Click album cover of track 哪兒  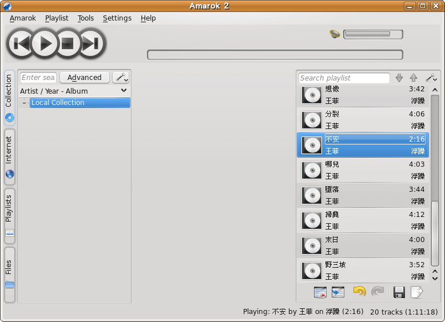[x=312, y=171]
